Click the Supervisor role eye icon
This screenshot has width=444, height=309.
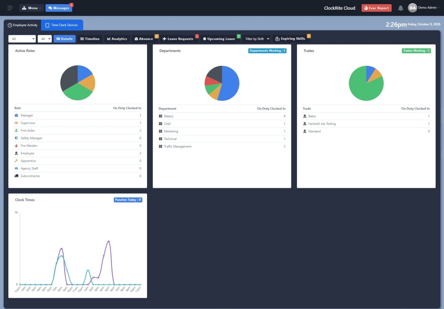point(16,123)
